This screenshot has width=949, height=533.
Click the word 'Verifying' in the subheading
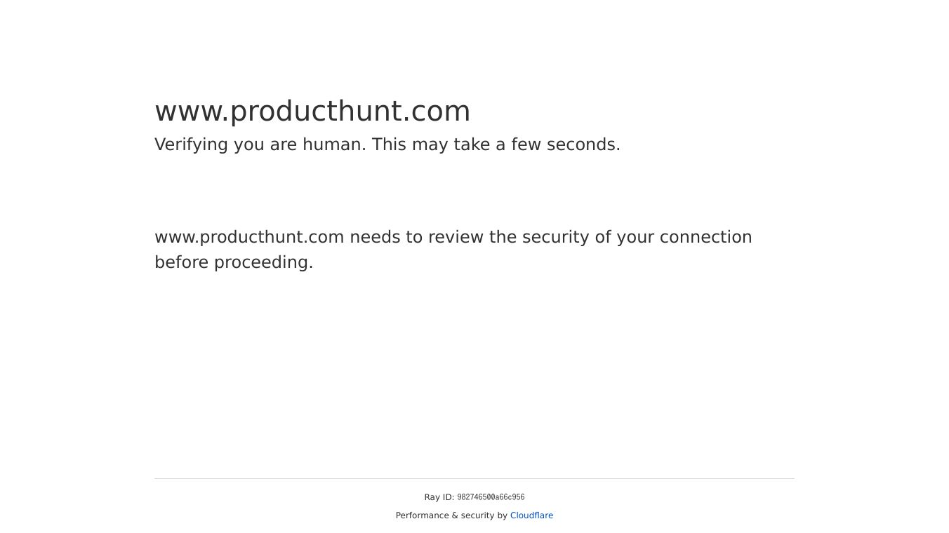click(191, 144)
